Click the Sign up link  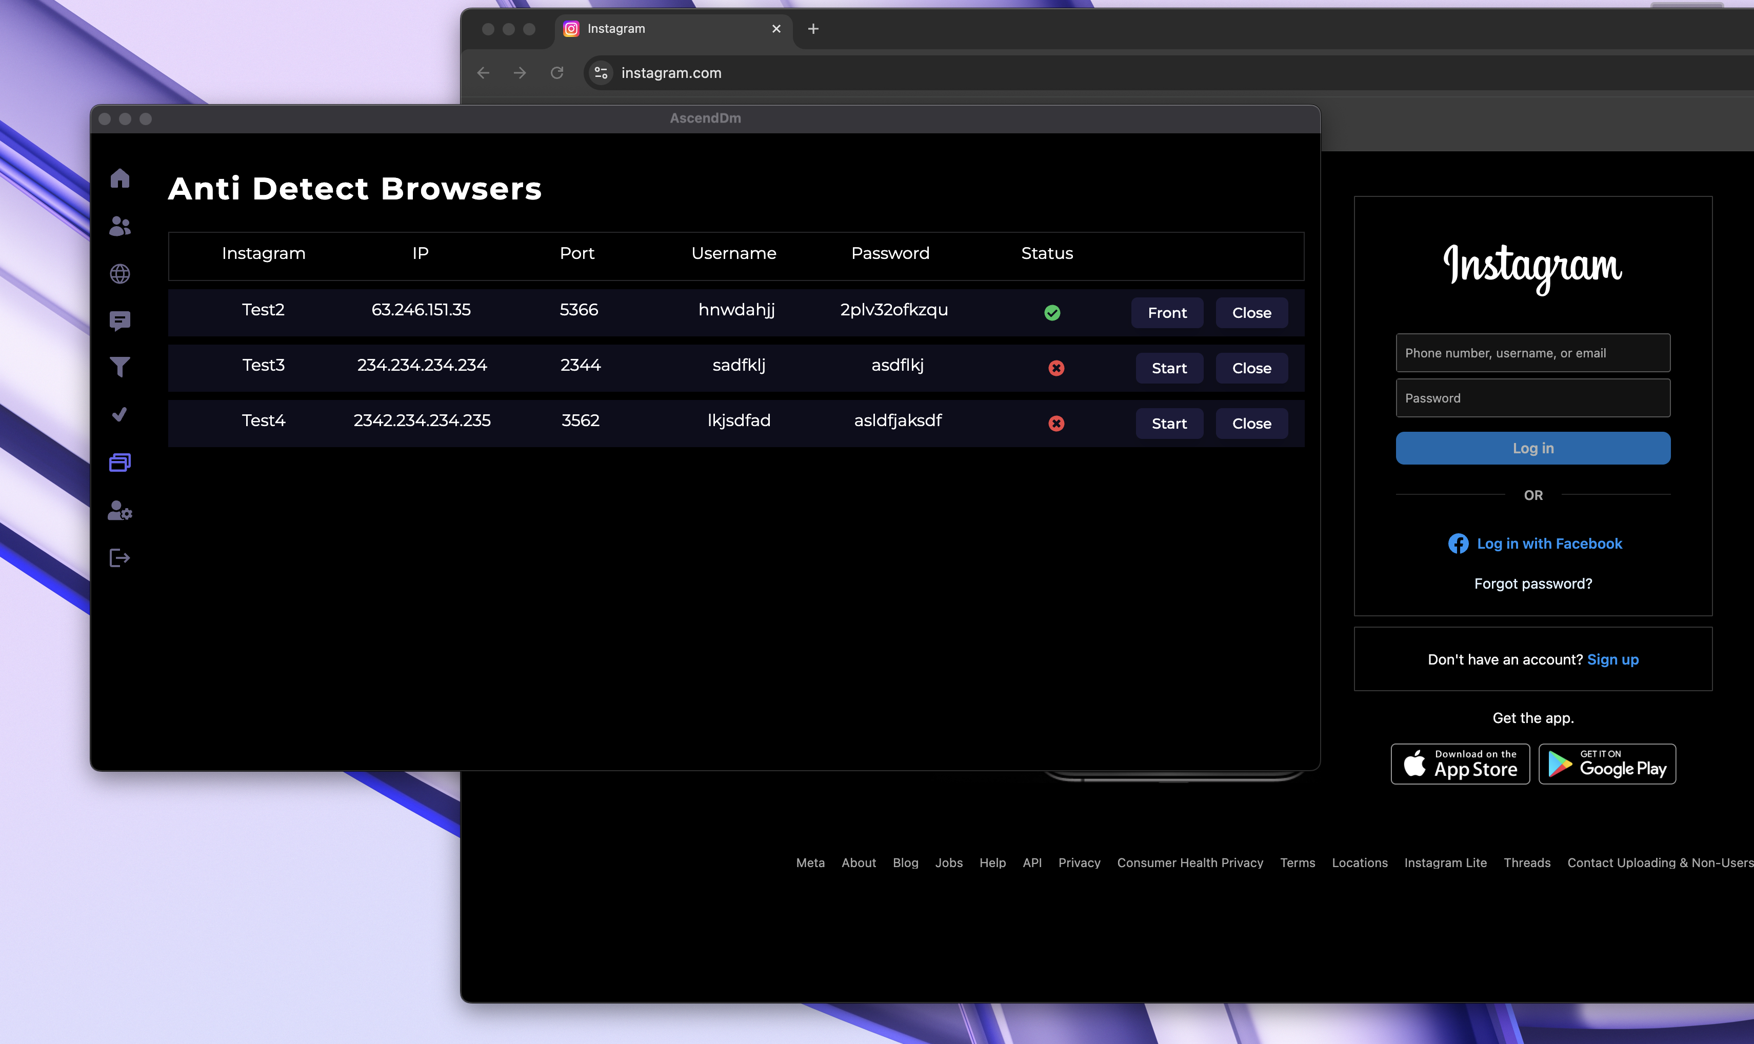(1612, 660)
